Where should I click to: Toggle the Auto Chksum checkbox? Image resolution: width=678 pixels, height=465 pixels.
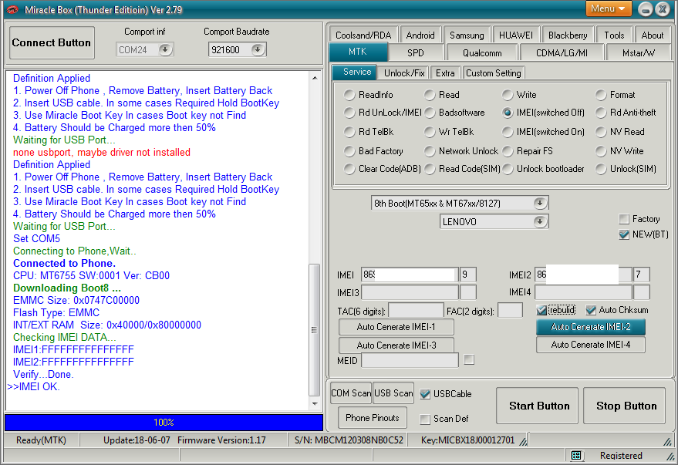(591, 310)
